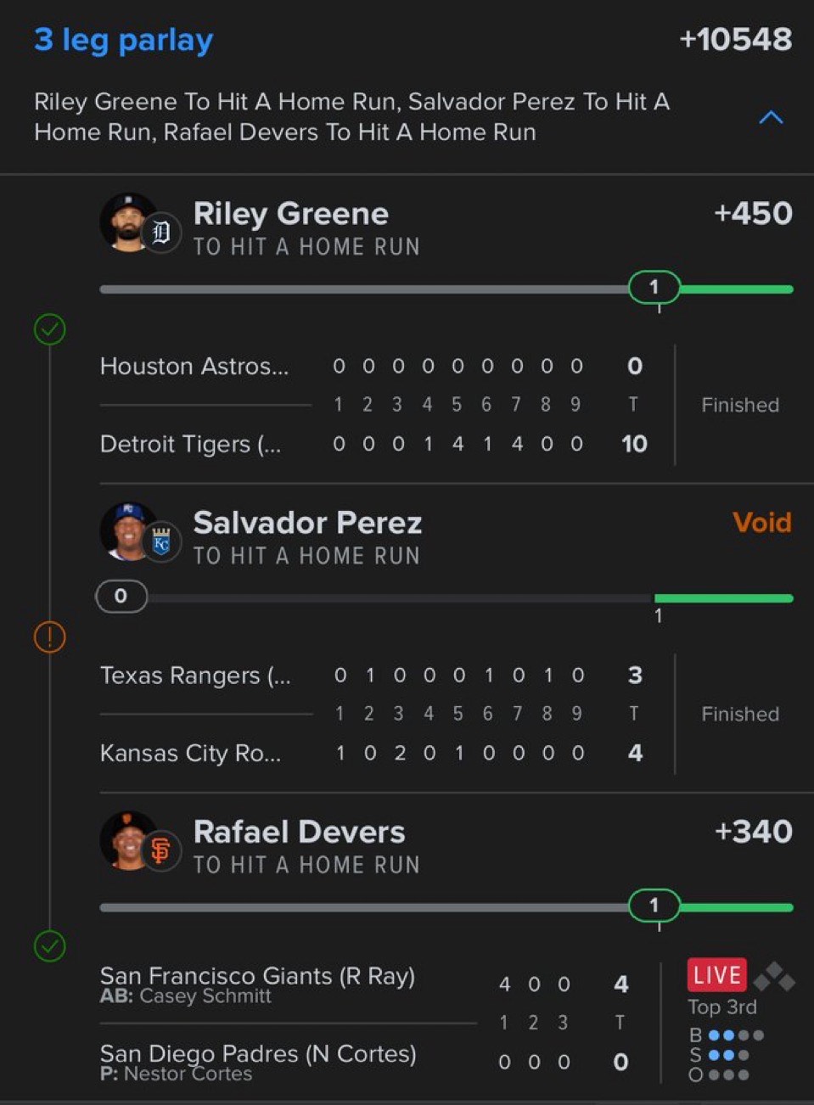This screenshot has width=814, height=1105.
Task: Tap the balls count indicator dots
Action: [735, 1035]
